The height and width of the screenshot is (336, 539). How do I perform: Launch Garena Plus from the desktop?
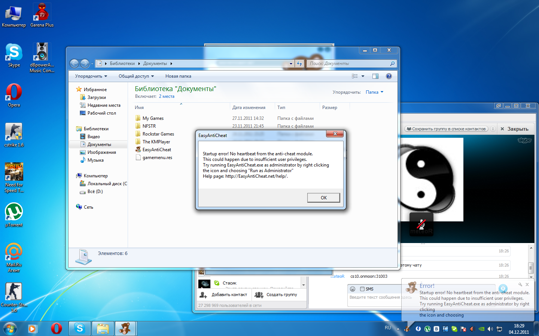[42, 16]
